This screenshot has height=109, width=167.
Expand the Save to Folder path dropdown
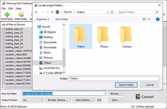pos(104,94)
